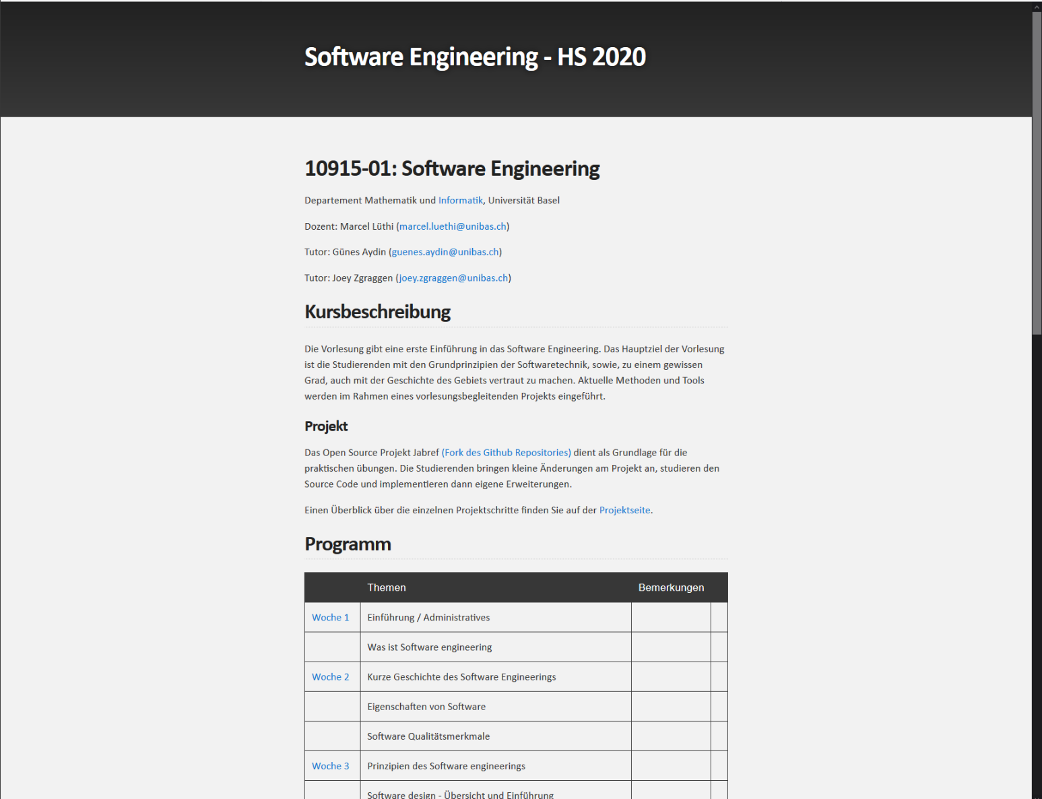
Task: Click the 10915-01 Software Engineering title
Action: 451,168
